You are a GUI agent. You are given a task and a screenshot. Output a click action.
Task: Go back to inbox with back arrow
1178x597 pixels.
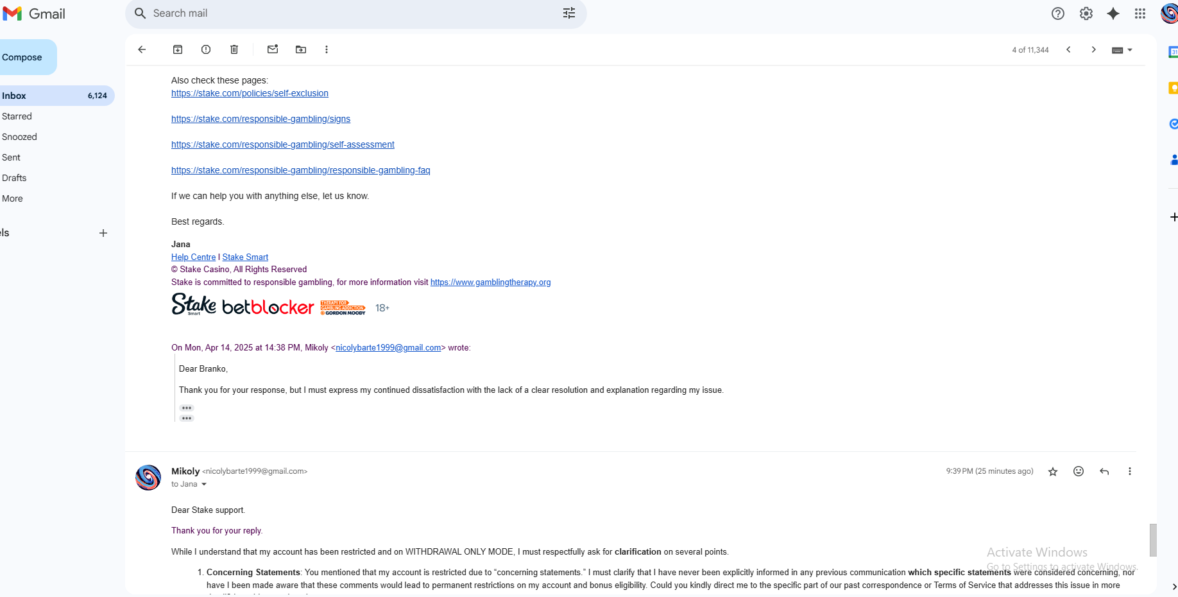tap(142, 49)
